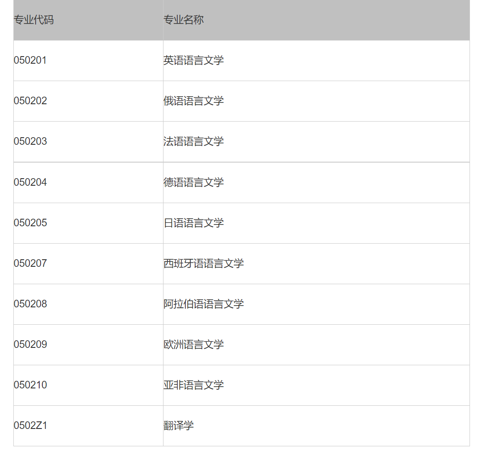Select the code 050207 cell
The width and height of the screenshot is (482, 453).
(x=88, y=264)
